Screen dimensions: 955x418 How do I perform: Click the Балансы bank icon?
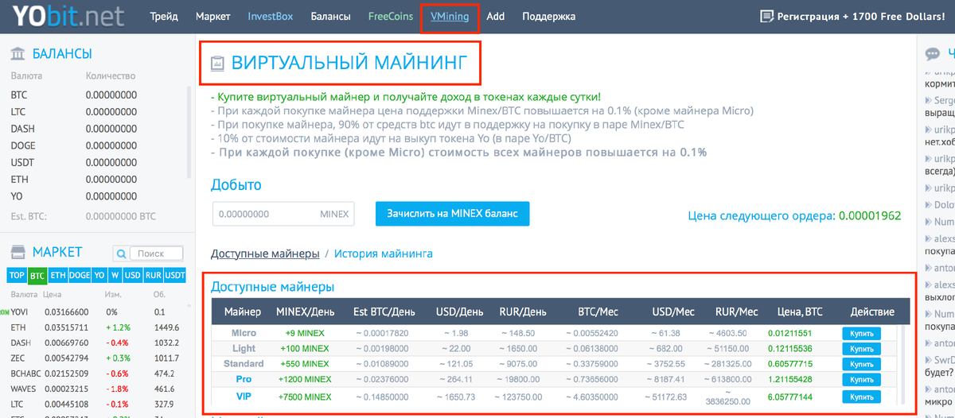(x=18, y=54)
